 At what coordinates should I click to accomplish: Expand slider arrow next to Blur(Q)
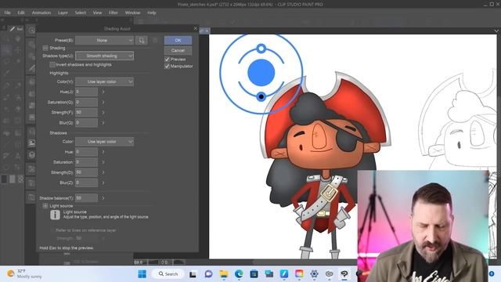point(103,123)
